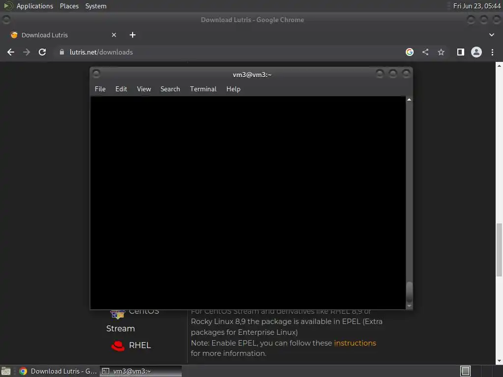Click the Red Hat logo icon
This screenshot has width=503, height=377.
point(118,346)
